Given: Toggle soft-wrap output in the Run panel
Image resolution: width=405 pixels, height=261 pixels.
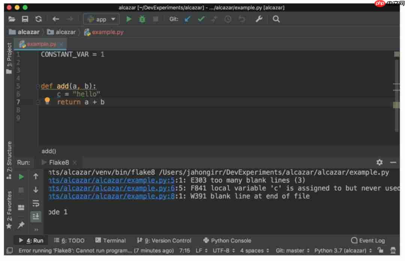Looking at the screenshot, I should (36, 203).
